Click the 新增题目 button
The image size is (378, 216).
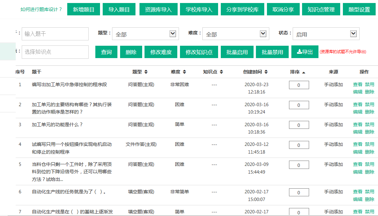pos(84,9)
